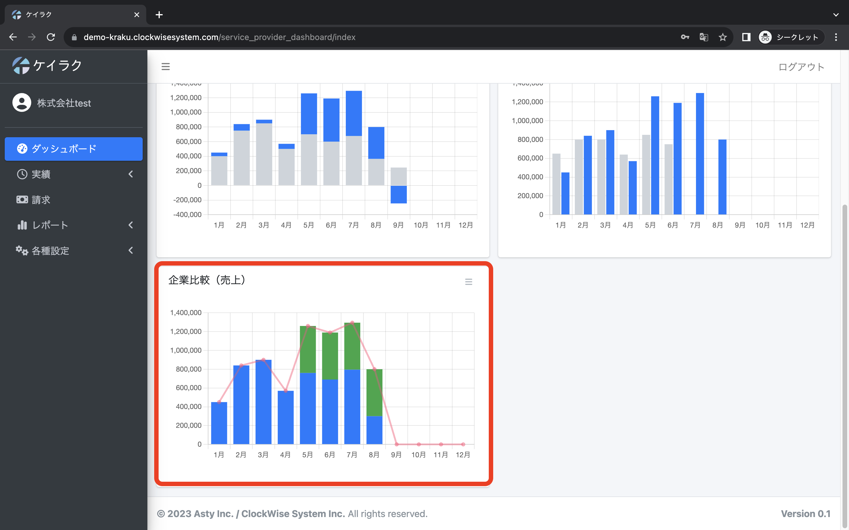Click the 5月 line point in 企業比較 chart
The height and width of the screenshot is (530, 849).
pyautogui.click(x=308, y=326)
